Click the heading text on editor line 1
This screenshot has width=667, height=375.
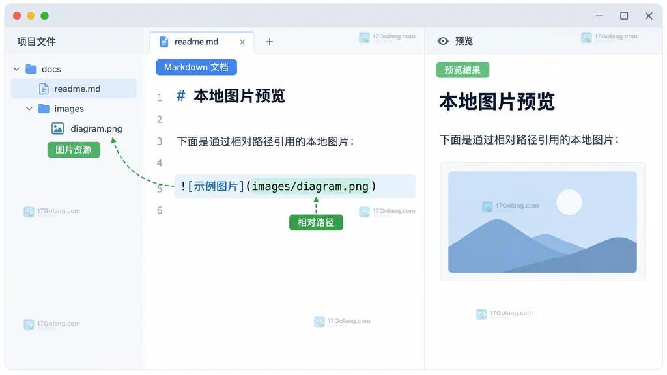(x=239, y=96)
